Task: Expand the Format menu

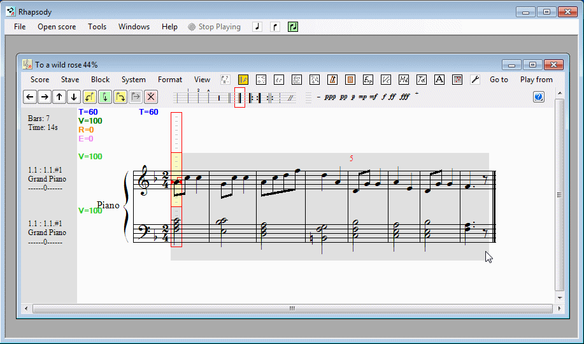Action: 170,80
